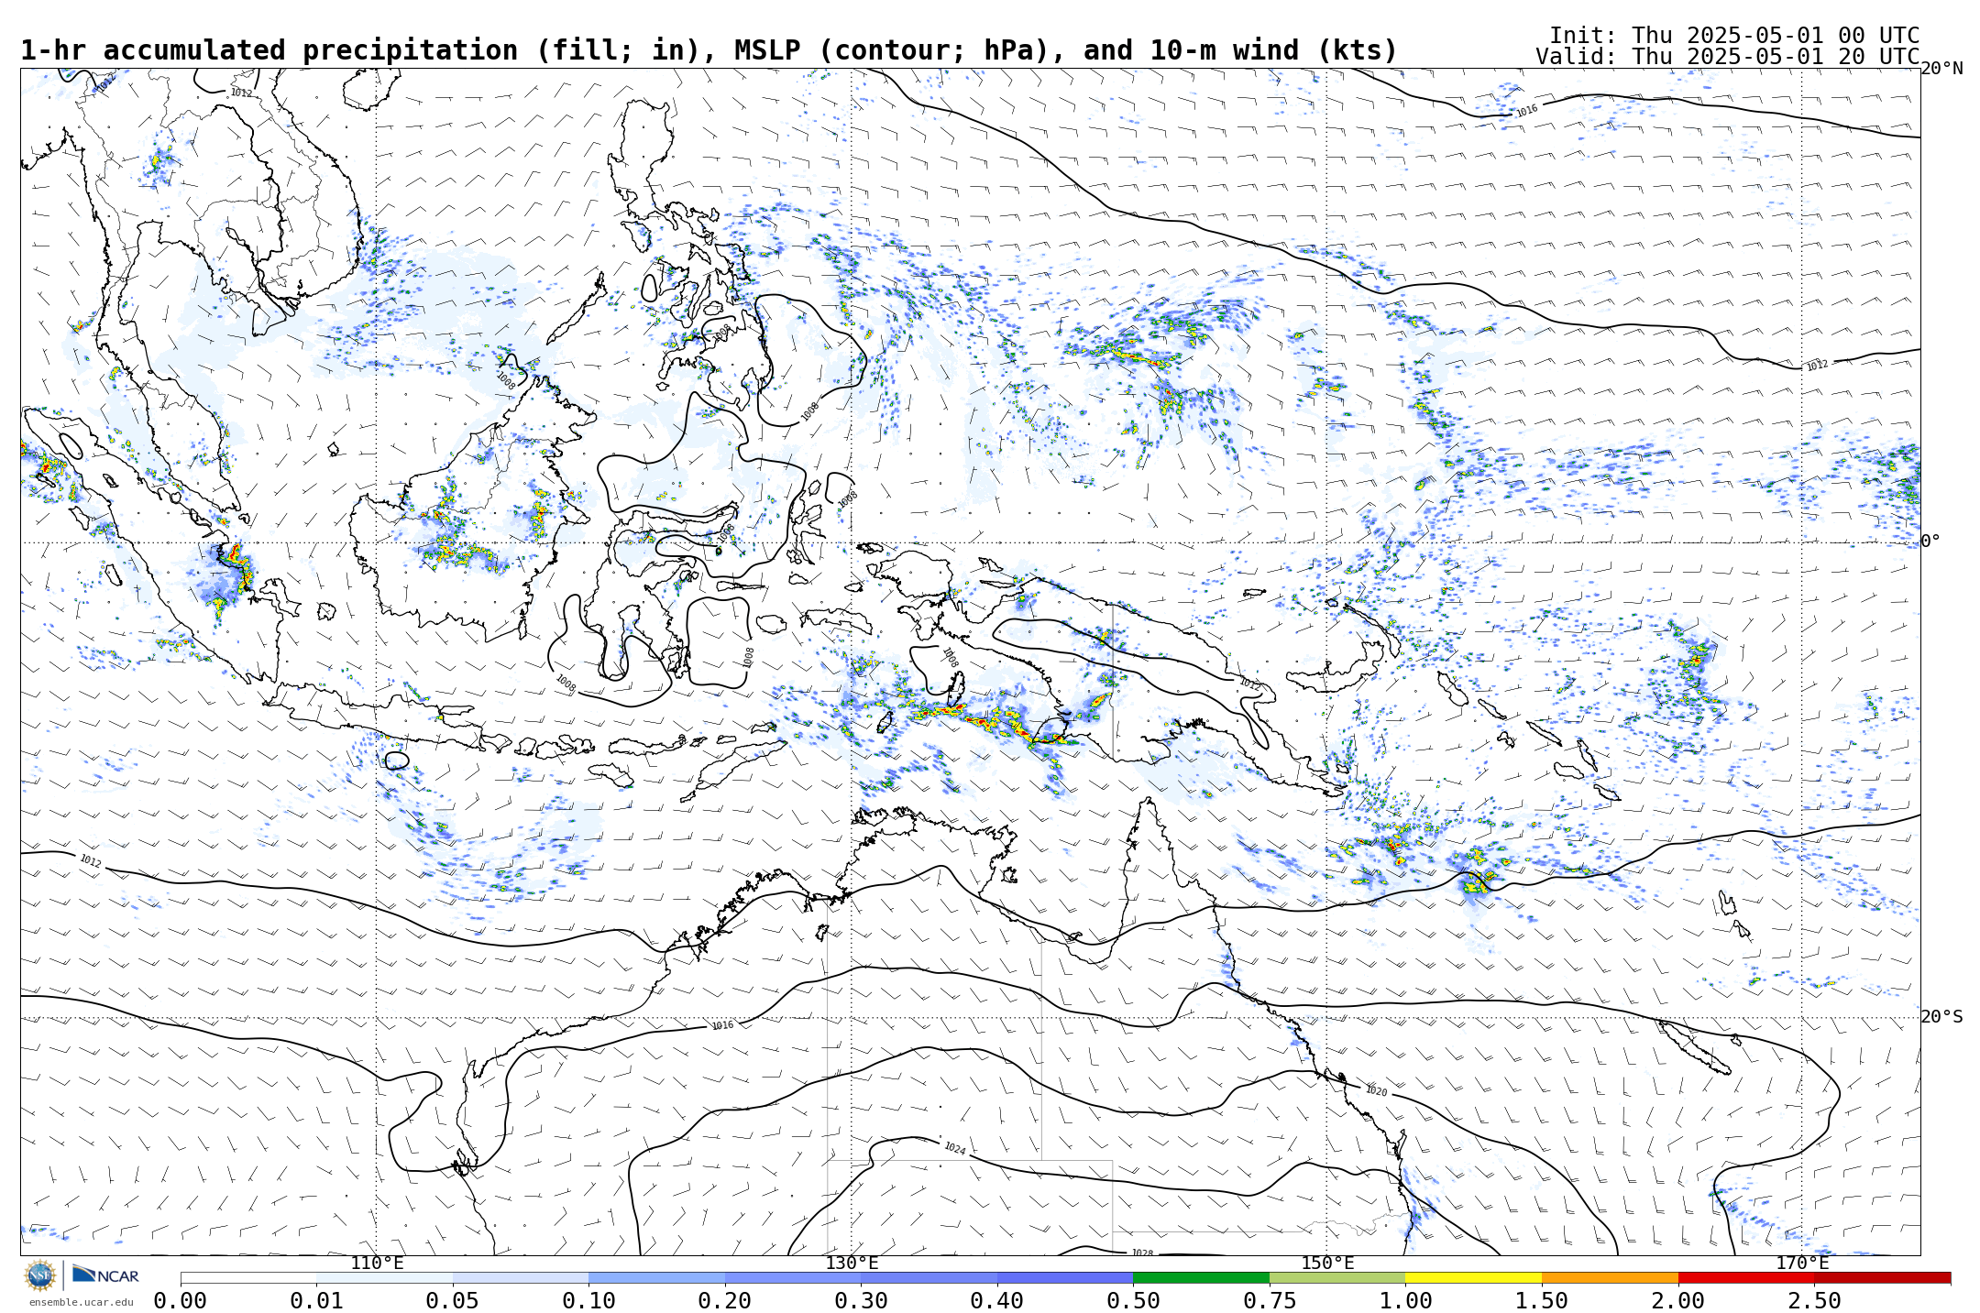Pick the yellow colorbar segment from 1.00 to 1.50

(x=1473, y=1277)
